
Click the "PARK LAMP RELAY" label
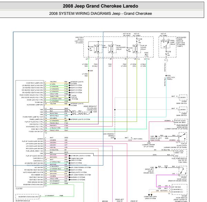173,42
